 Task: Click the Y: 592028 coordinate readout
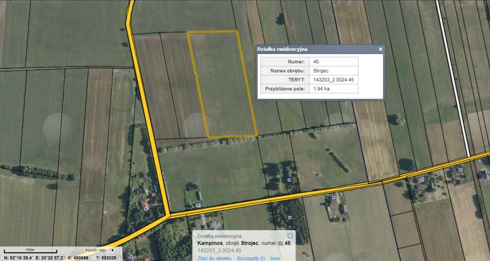click(x=106, y=258)
